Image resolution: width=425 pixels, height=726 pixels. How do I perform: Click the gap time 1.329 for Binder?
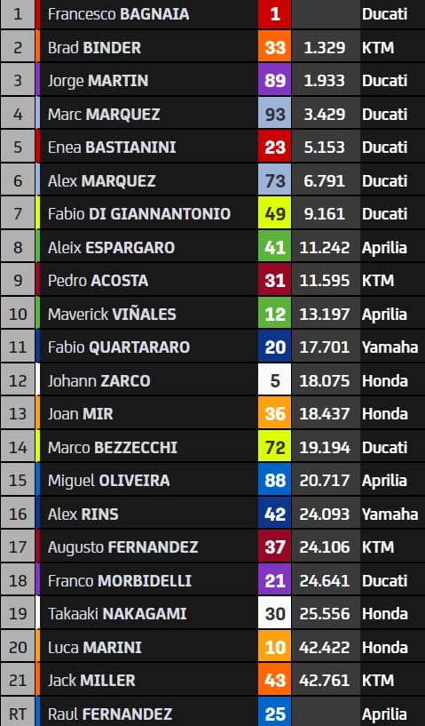(x=325, y=47)
